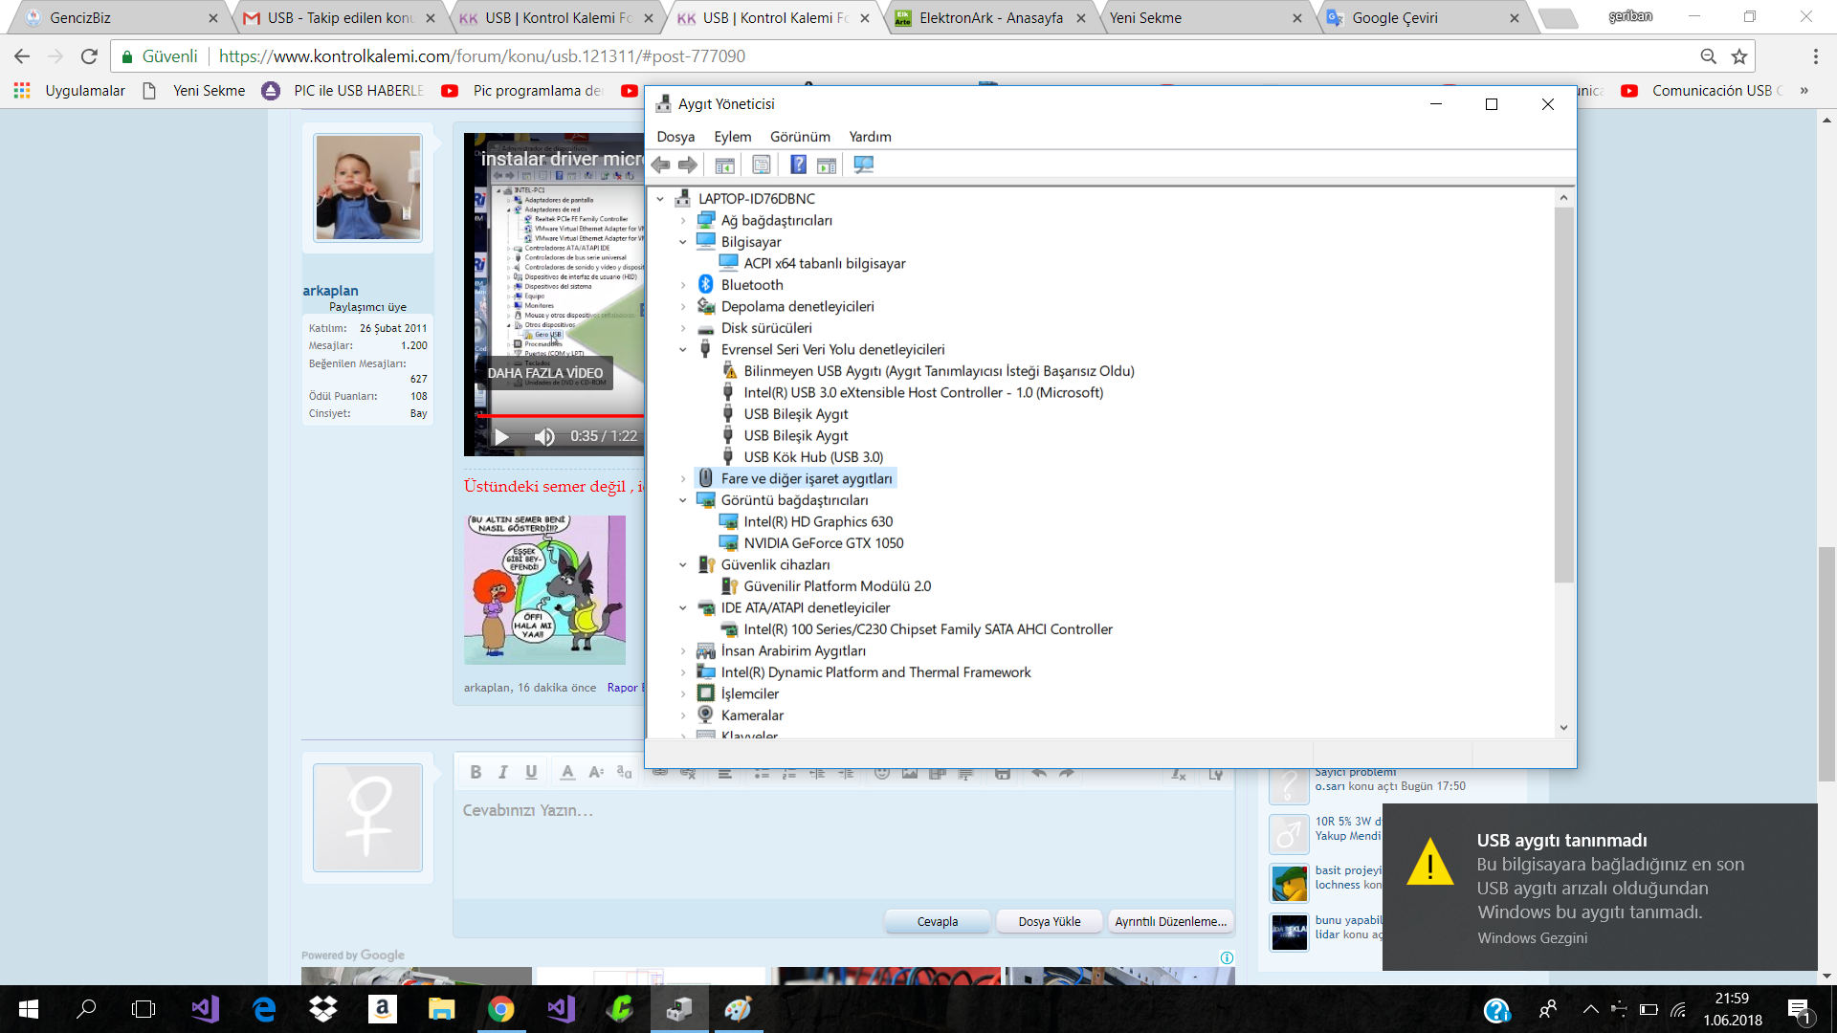Expand the Ağ bağdaştırıcıları node

pos(683,221)
